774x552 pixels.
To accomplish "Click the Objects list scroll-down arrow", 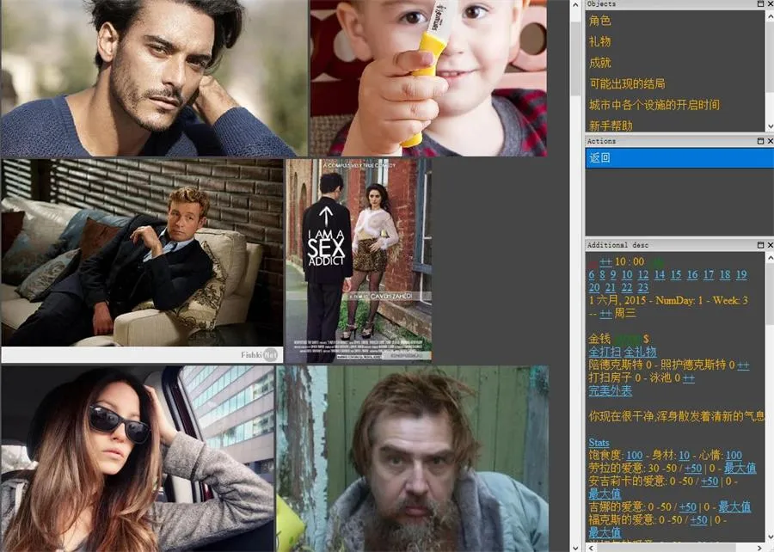I will (x=769, y=126).
